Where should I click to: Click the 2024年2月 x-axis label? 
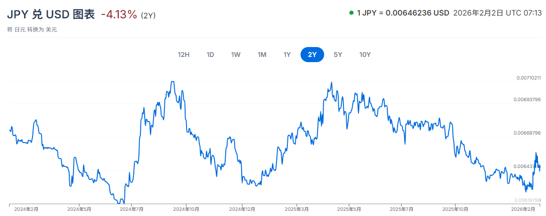(26, 208)
